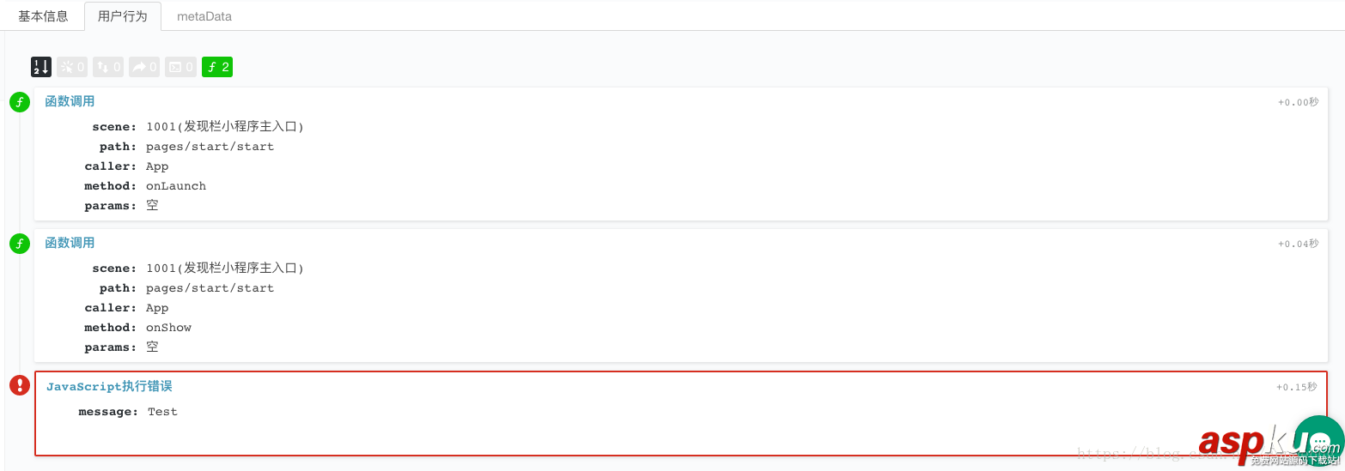Open the metaData tab
The width and height of the screenshot is (1345, 471).
[204, 16]
